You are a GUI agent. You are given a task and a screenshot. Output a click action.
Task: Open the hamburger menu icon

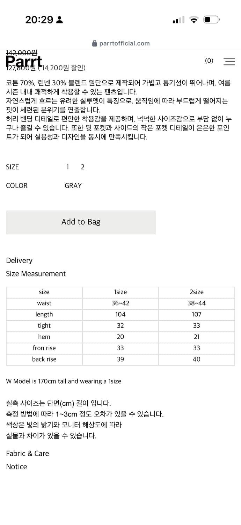click(229, 61)
